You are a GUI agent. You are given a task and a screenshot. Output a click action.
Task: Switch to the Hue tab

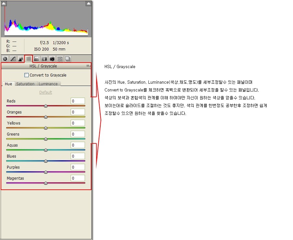8,84
